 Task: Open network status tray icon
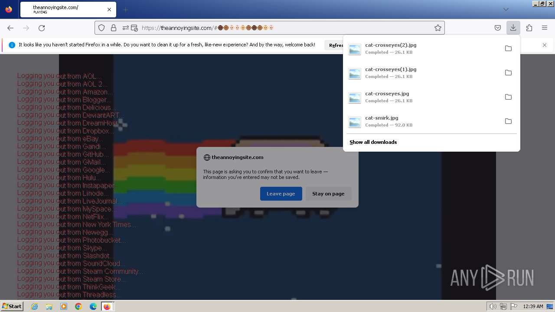pos(503,306)
